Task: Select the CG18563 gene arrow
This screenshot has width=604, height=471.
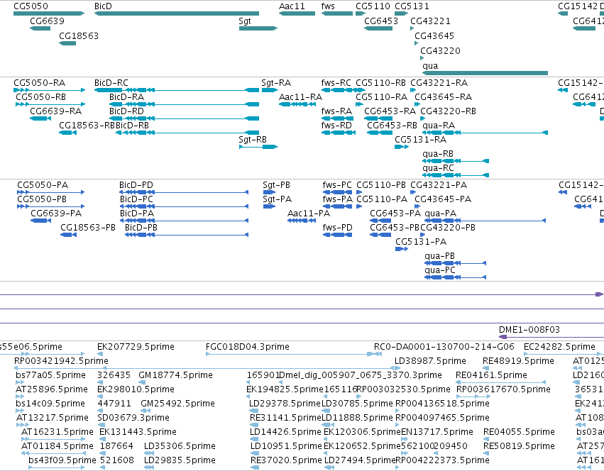Action: click(67, 43)
